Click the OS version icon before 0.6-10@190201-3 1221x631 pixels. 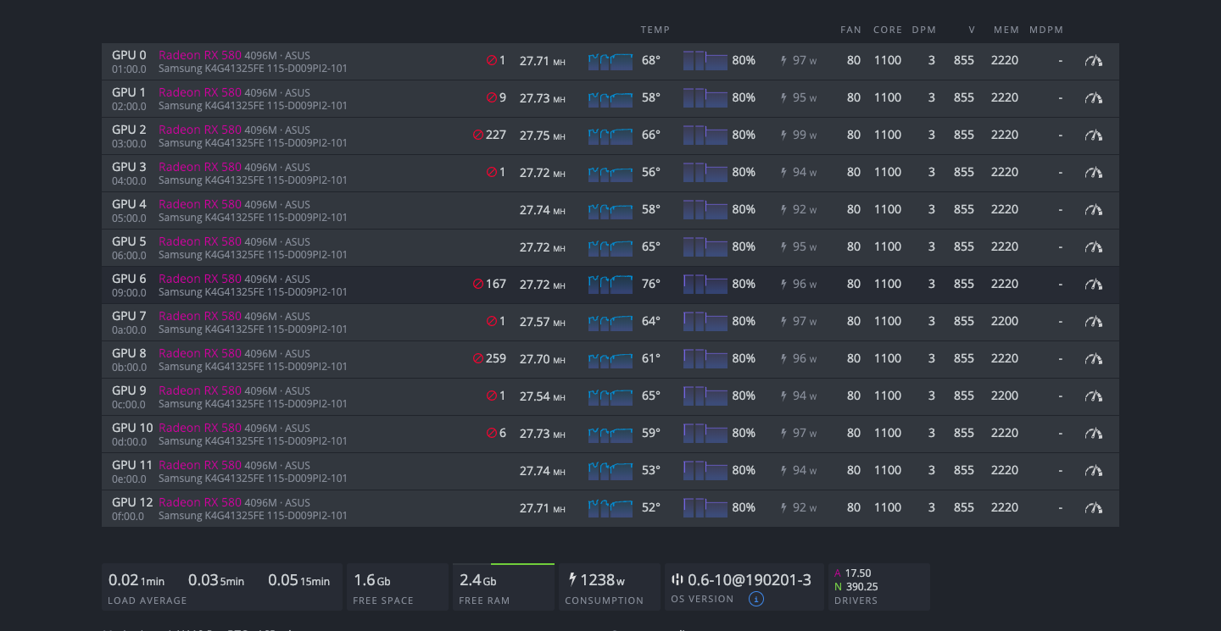(x=677, y=579)
